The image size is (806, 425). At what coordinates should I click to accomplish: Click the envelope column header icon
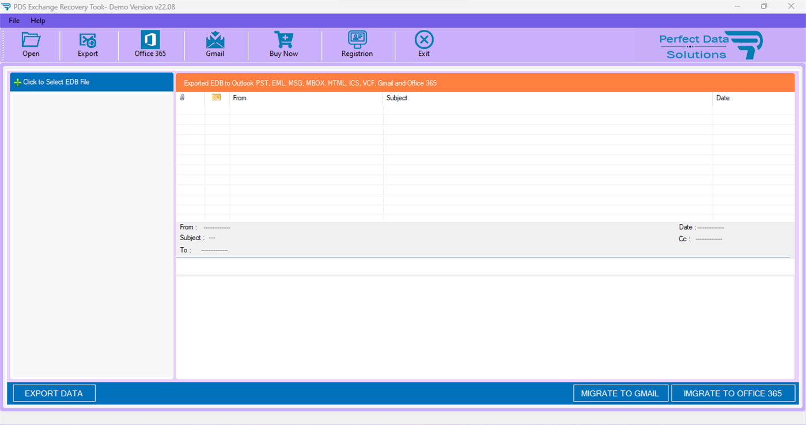tap(216, 97)
